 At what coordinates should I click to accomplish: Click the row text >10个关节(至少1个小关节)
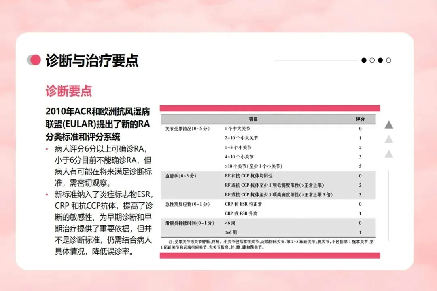point(253,166)
